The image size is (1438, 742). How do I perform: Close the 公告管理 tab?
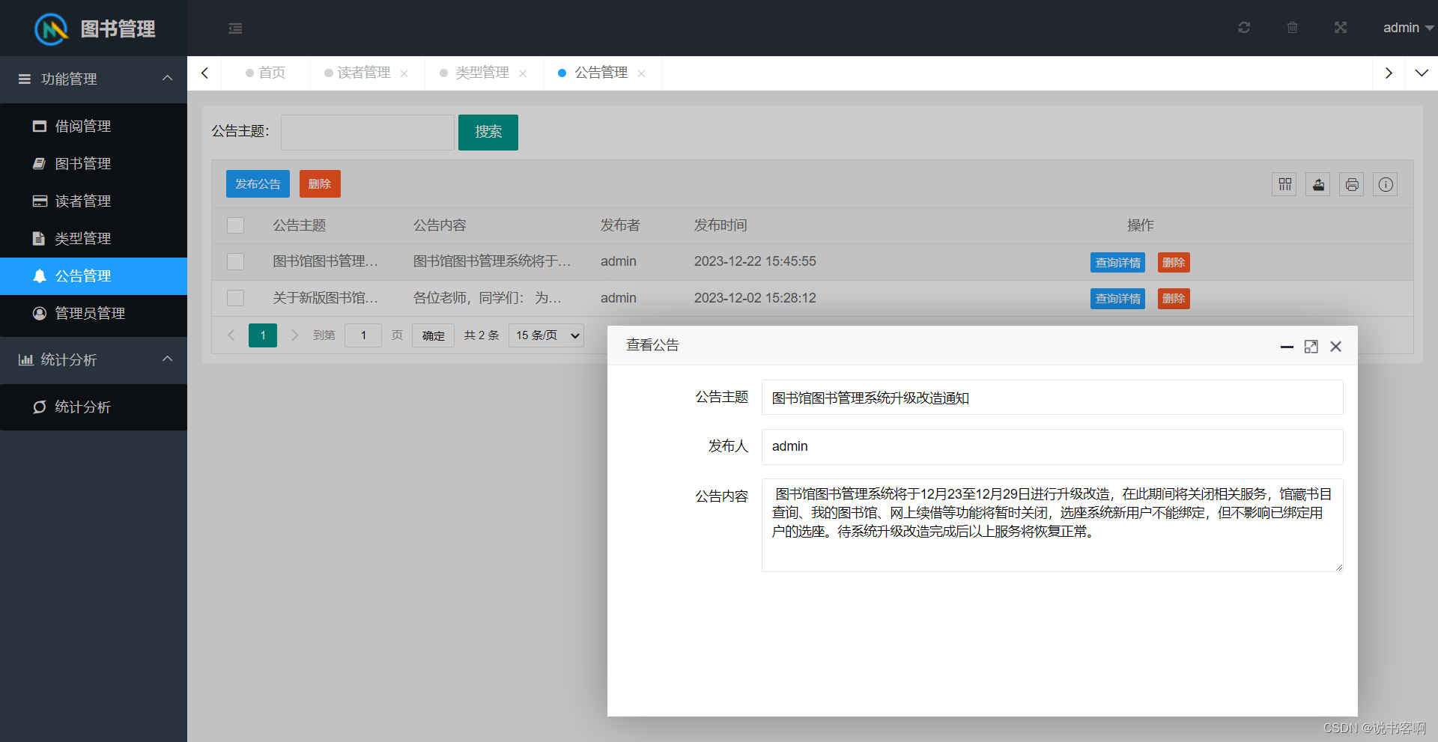(641, 73)
